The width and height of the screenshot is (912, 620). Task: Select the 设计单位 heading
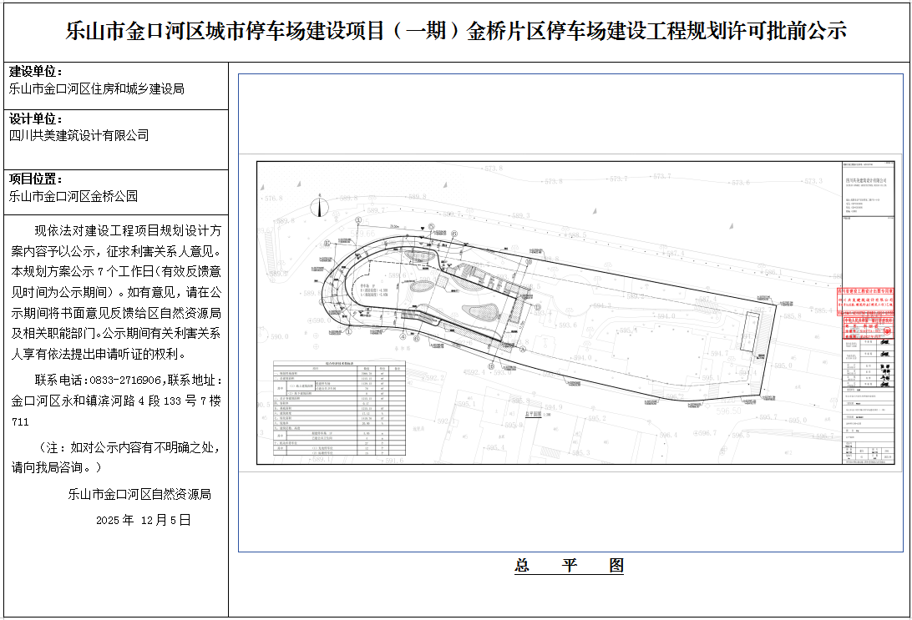[x=35, y=118]
